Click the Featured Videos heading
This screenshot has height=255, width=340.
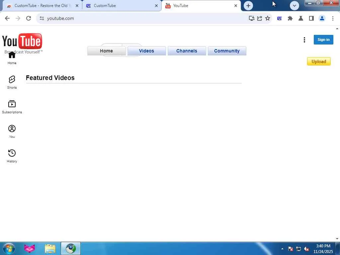click(50, 78)
